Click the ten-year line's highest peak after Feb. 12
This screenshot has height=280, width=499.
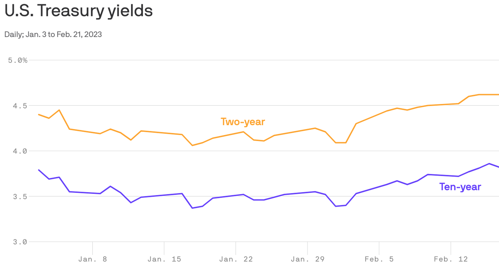[489, 164]
